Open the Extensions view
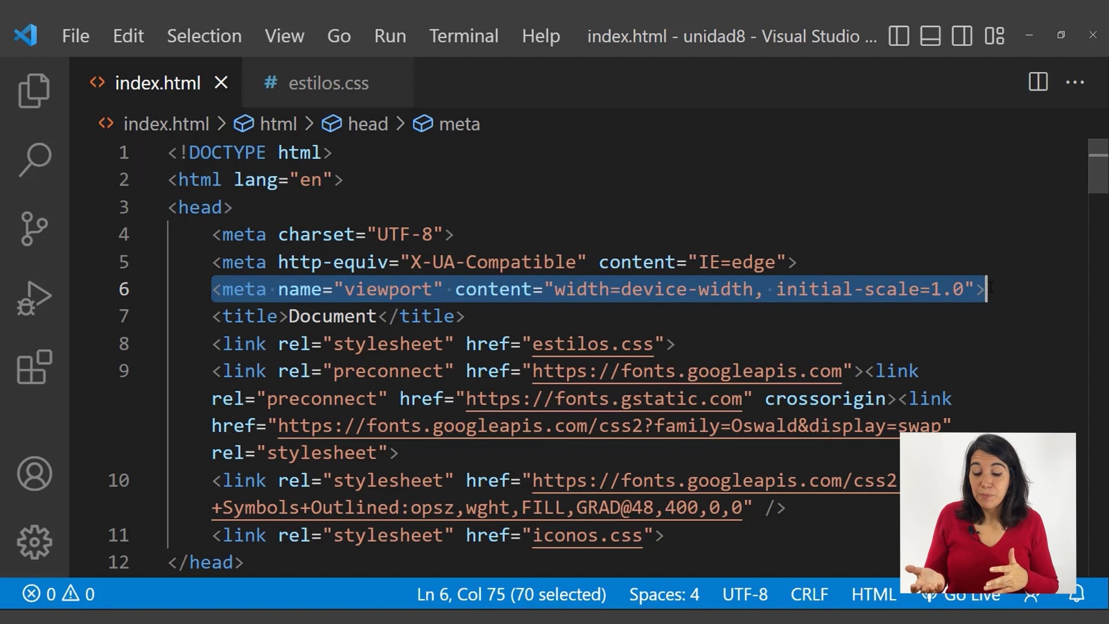 pos(34,367)
